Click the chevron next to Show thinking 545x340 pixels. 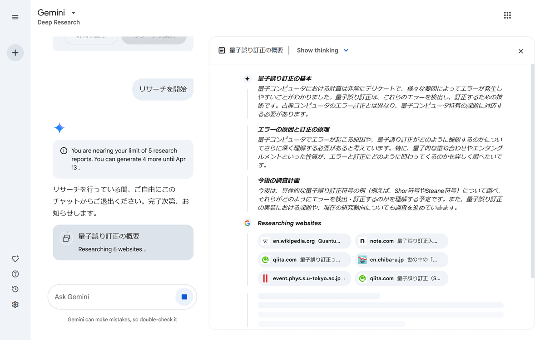(x=346, y=50)
